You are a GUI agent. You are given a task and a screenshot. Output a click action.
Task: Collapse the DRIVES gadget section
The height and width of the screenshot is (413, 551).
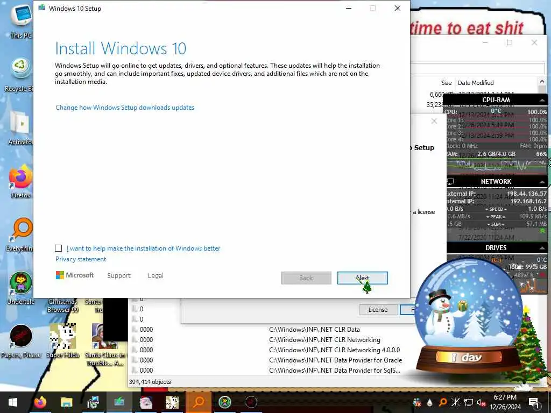point(542,248)
